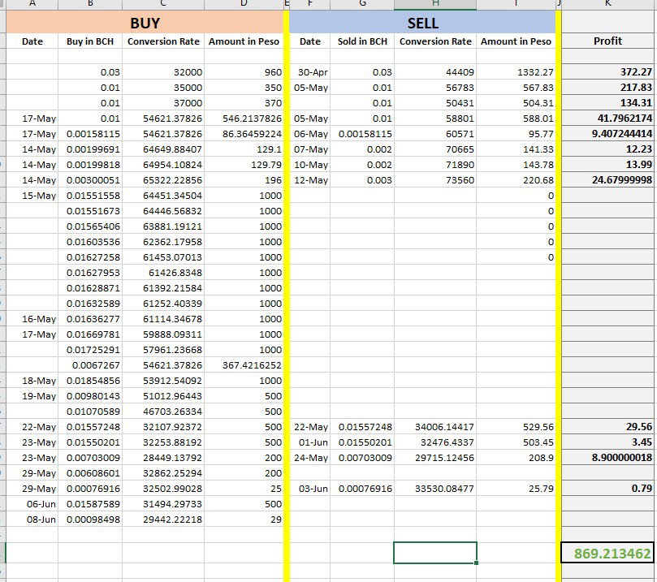The image size is (657, 582).
Task: Click the Buy in BCH header
Action: pos(90,41)
